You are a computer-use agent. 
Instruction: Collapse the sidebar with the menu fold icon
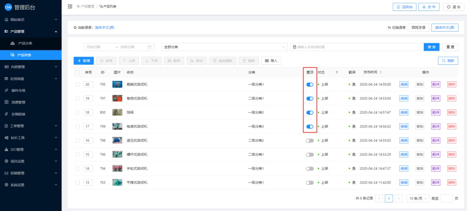[70, 7]
